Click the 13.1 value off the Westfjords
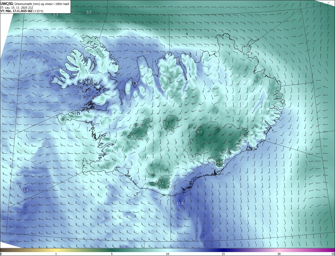335x256 pixels. 52,79
